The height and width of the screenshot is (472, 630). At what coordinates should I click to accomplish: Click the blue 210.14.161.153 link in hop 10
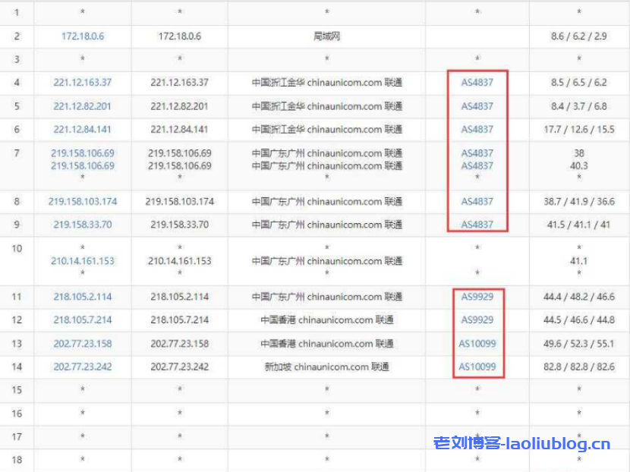(x=83, y=261)
